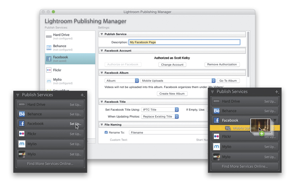Click the plus icon in left Publish Services header

tap(82, 95)
